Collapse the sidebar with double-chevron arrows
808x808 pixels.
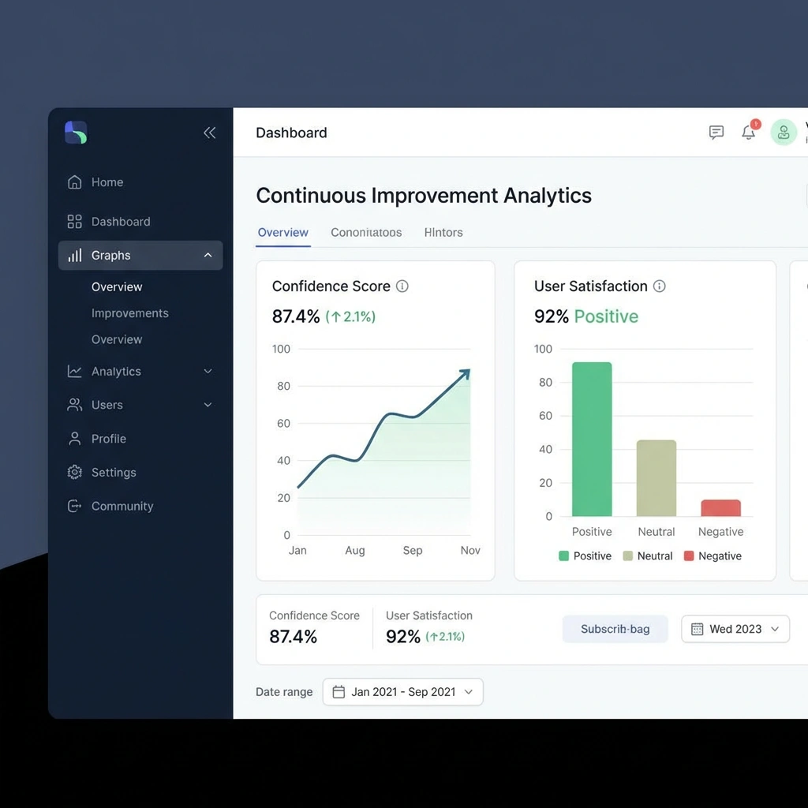209,133
